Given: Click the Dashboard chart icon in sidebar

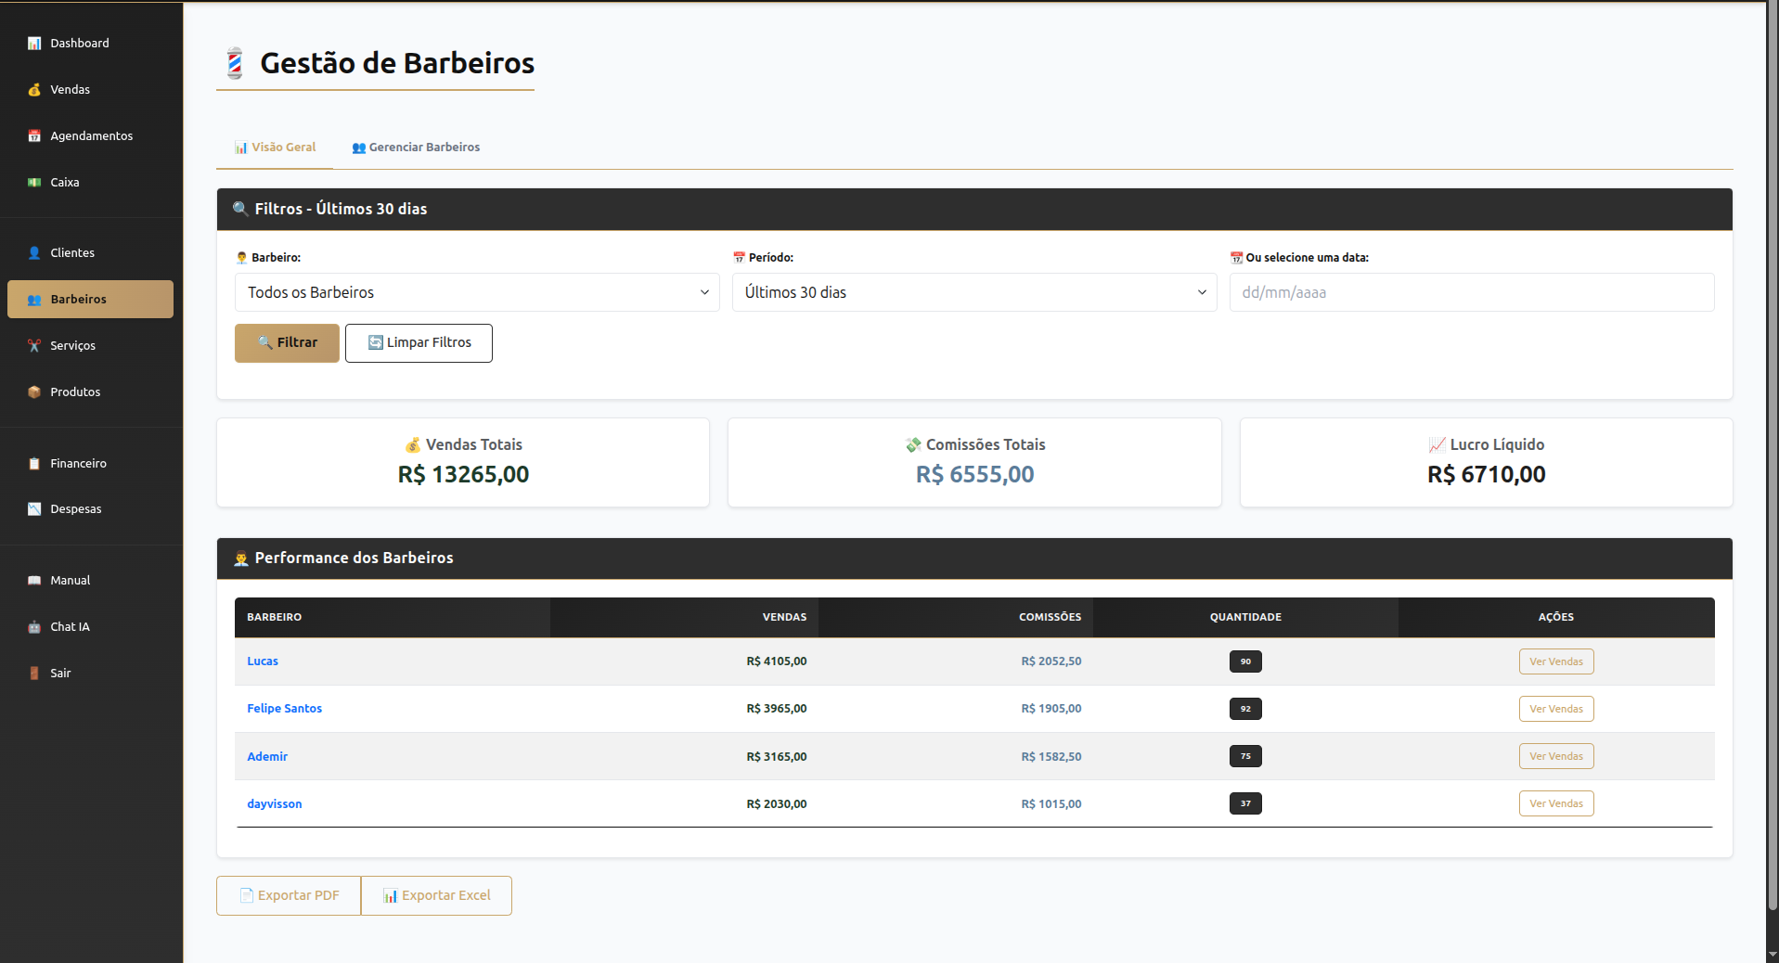Looking at the screenshot, I should 34,44.
